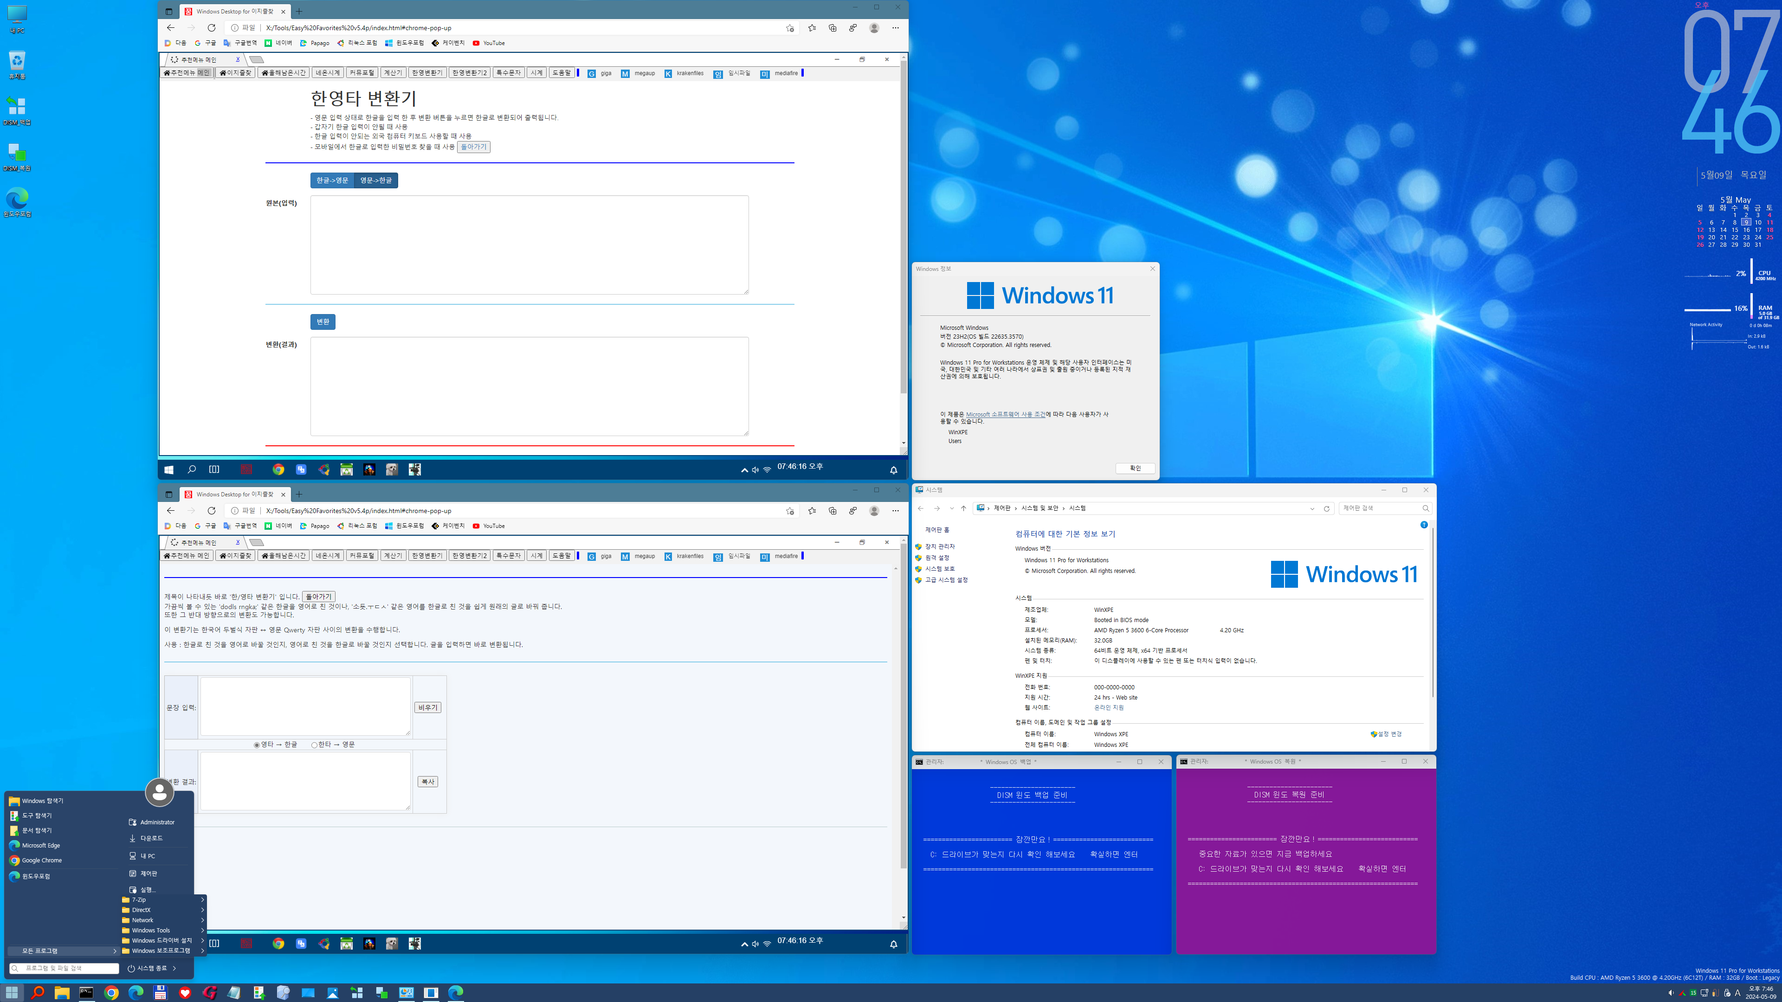This screenshot has height=1002, width=1782.
Task: Open the Microsoft 소프트웨어 사용 조건 link
Action: (x=1005, y=414)
